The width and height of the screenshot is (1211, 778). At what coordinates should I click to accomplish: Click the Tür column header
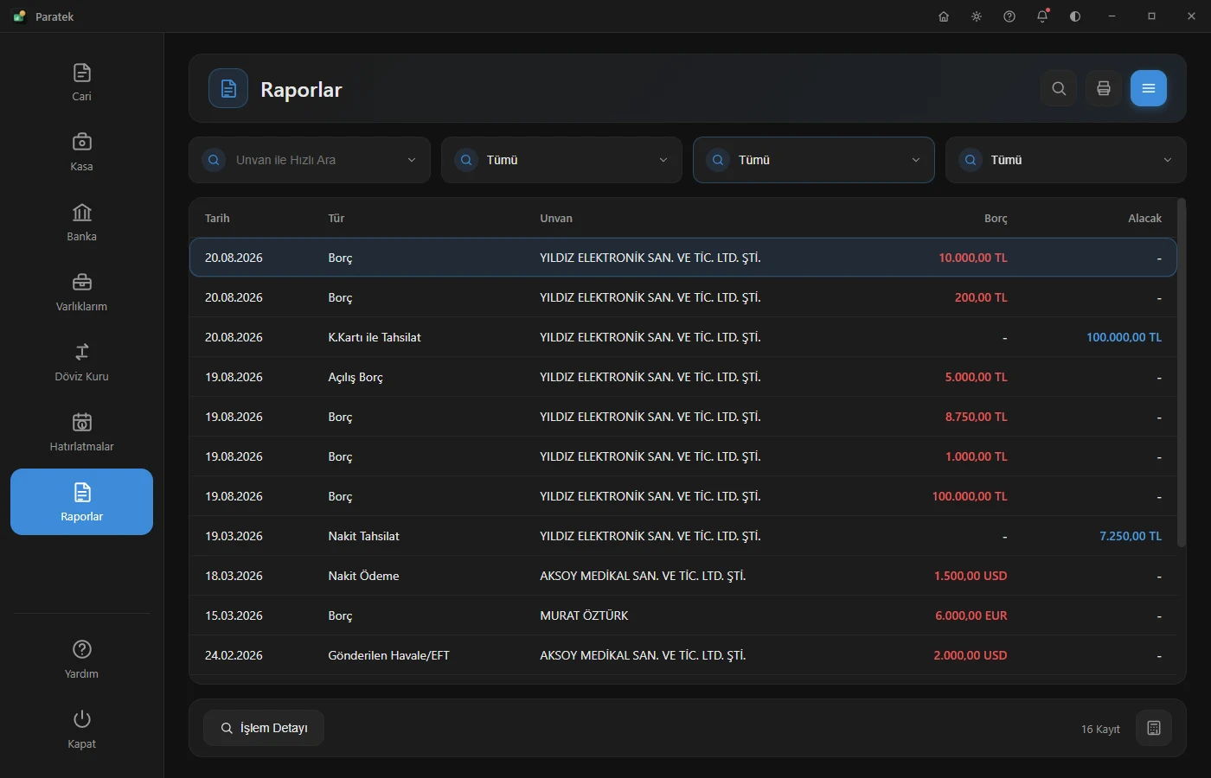click(336, 219)
